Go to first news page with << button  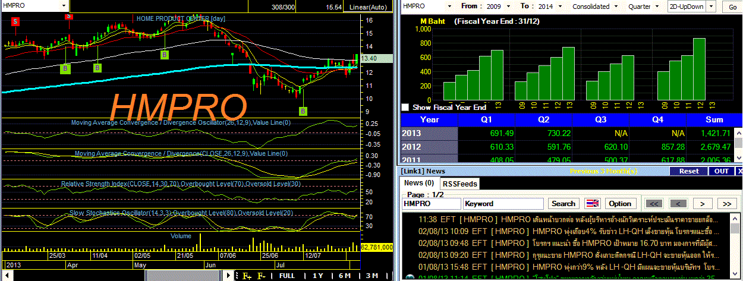[x=654, y=204]
